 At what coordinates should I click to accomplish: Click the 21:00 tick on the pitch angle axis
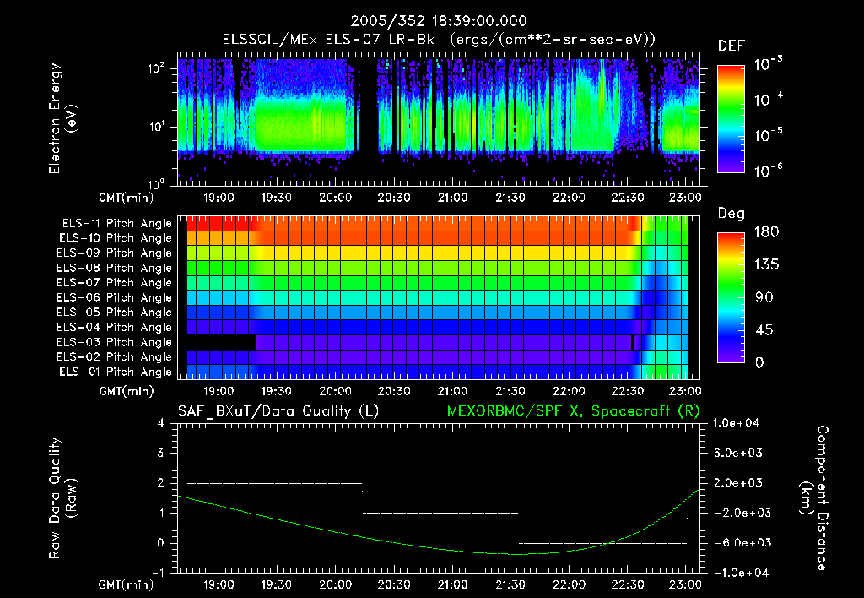[452, 391]
